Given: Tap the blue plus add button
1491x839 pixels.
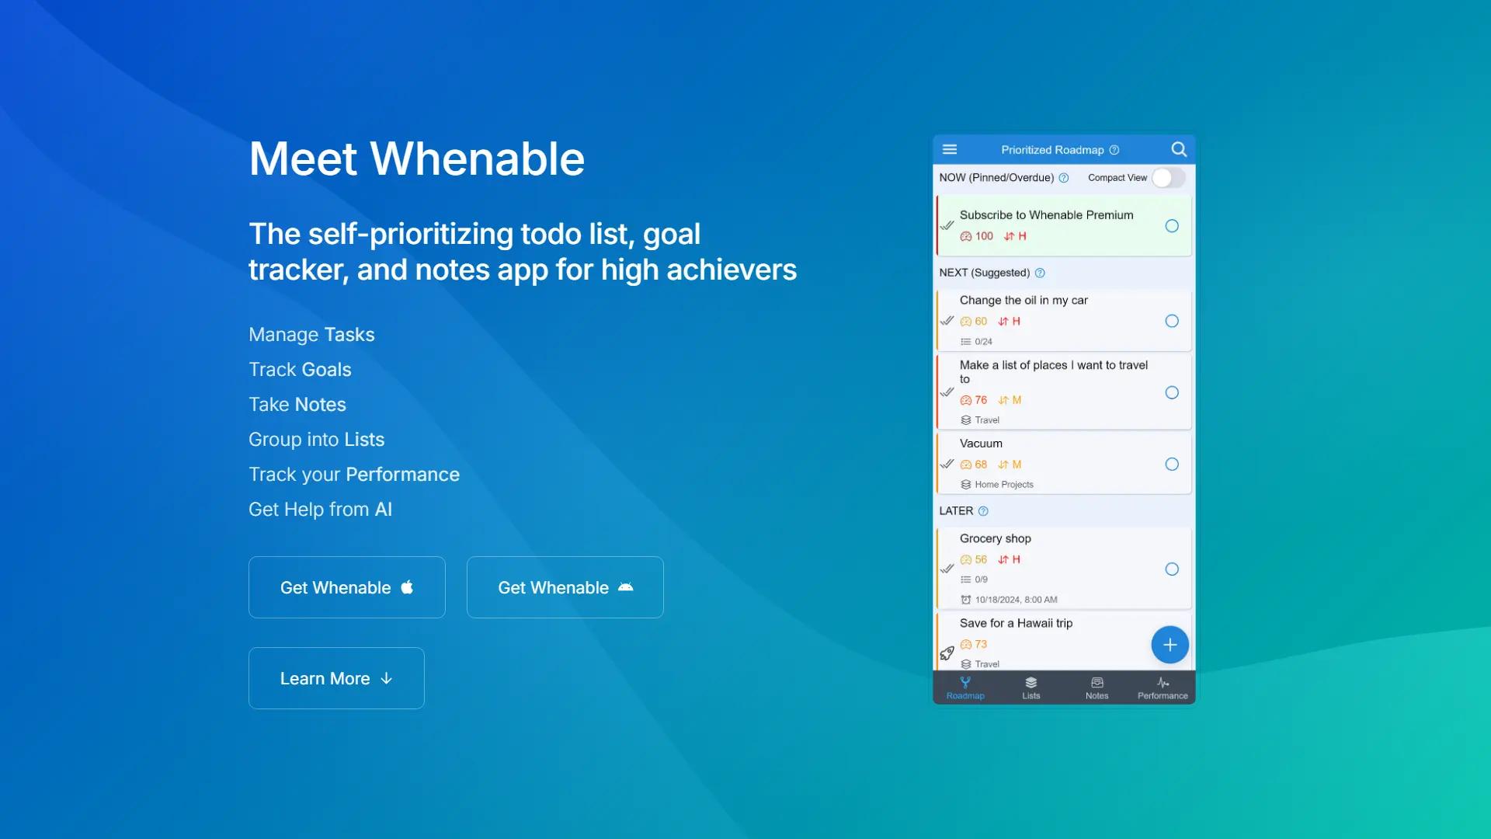Looking at the screenshot, I should pos(1170,645).
